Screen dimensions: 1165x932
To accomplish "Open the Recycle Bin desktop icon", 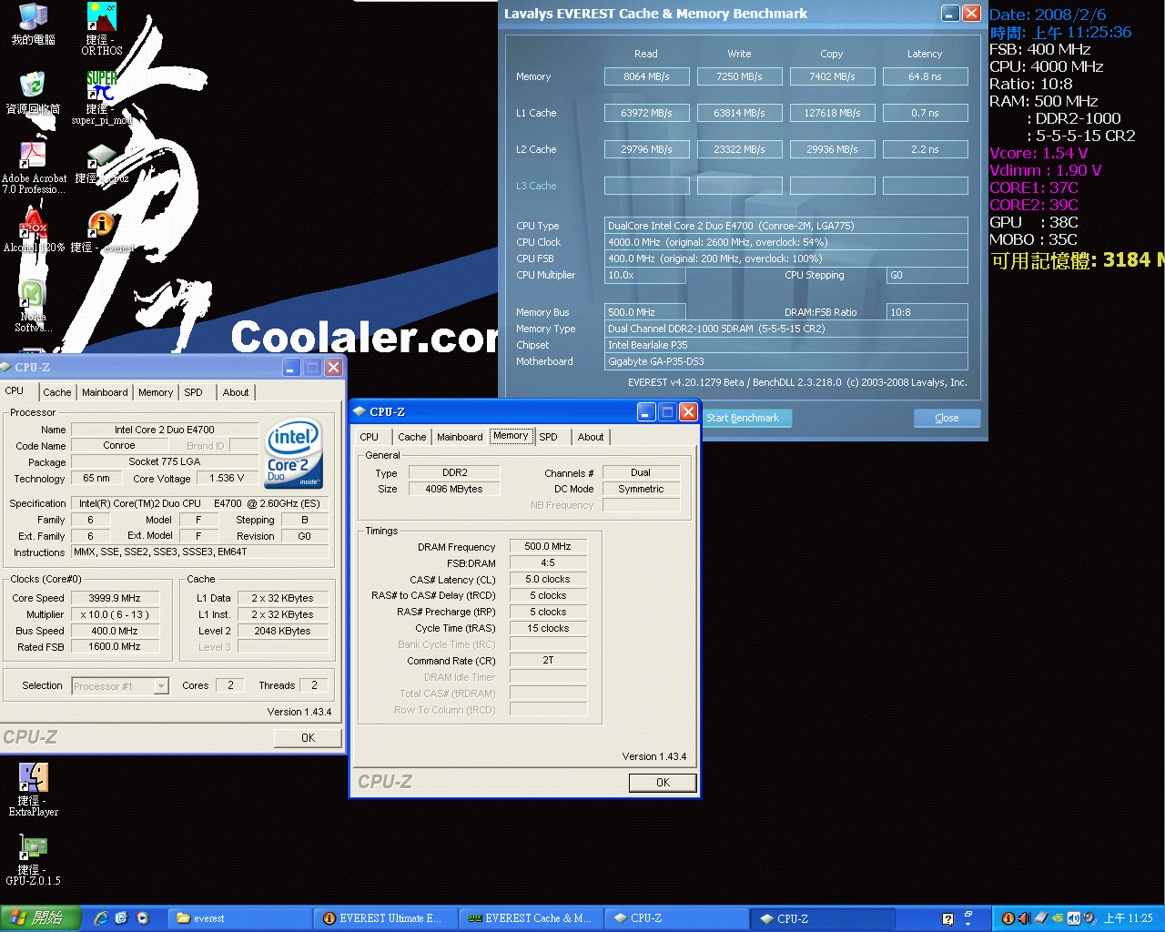I will click(x=33, y=93).
